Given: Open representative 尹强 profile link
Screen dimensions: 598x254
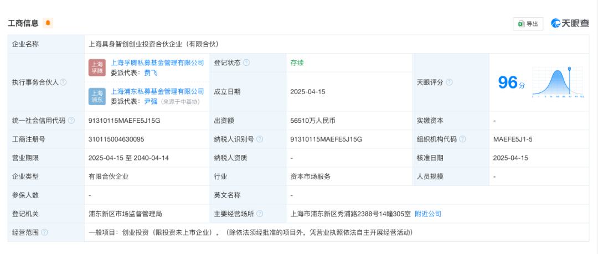Looking at the screenshot, I should tap(151, 101).
